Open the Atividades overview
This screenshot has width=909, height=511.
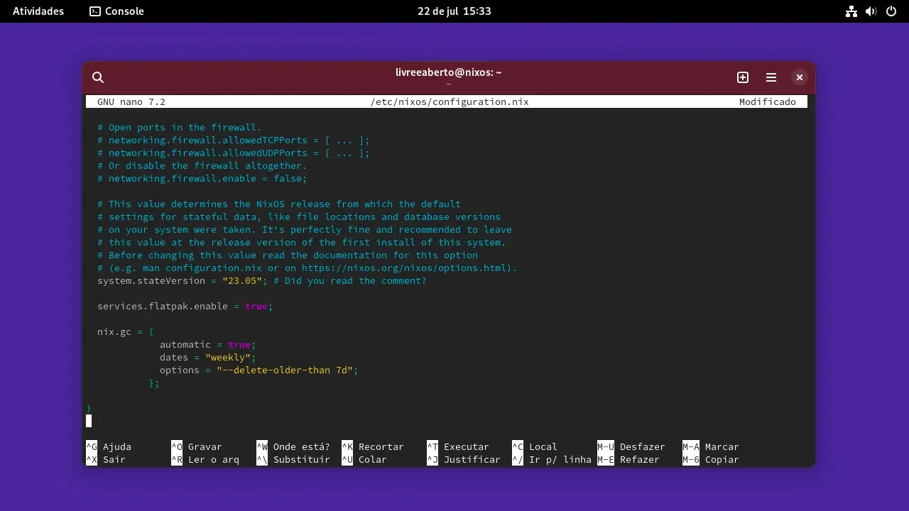coord(38,11)
